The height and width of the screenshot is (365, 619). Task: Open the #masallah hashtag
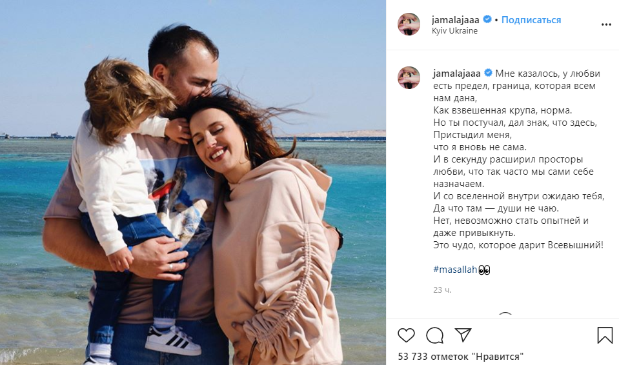455,270
